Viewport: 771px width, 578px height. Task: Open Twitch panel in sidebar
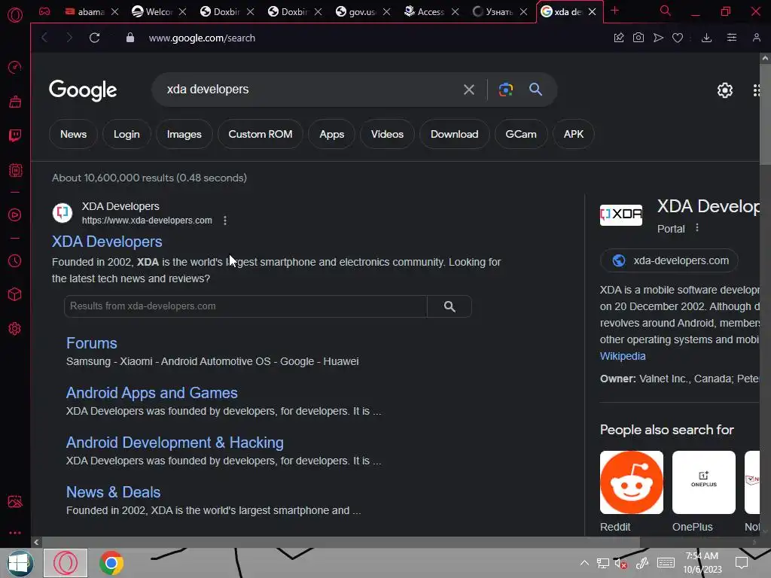[15, 135]
